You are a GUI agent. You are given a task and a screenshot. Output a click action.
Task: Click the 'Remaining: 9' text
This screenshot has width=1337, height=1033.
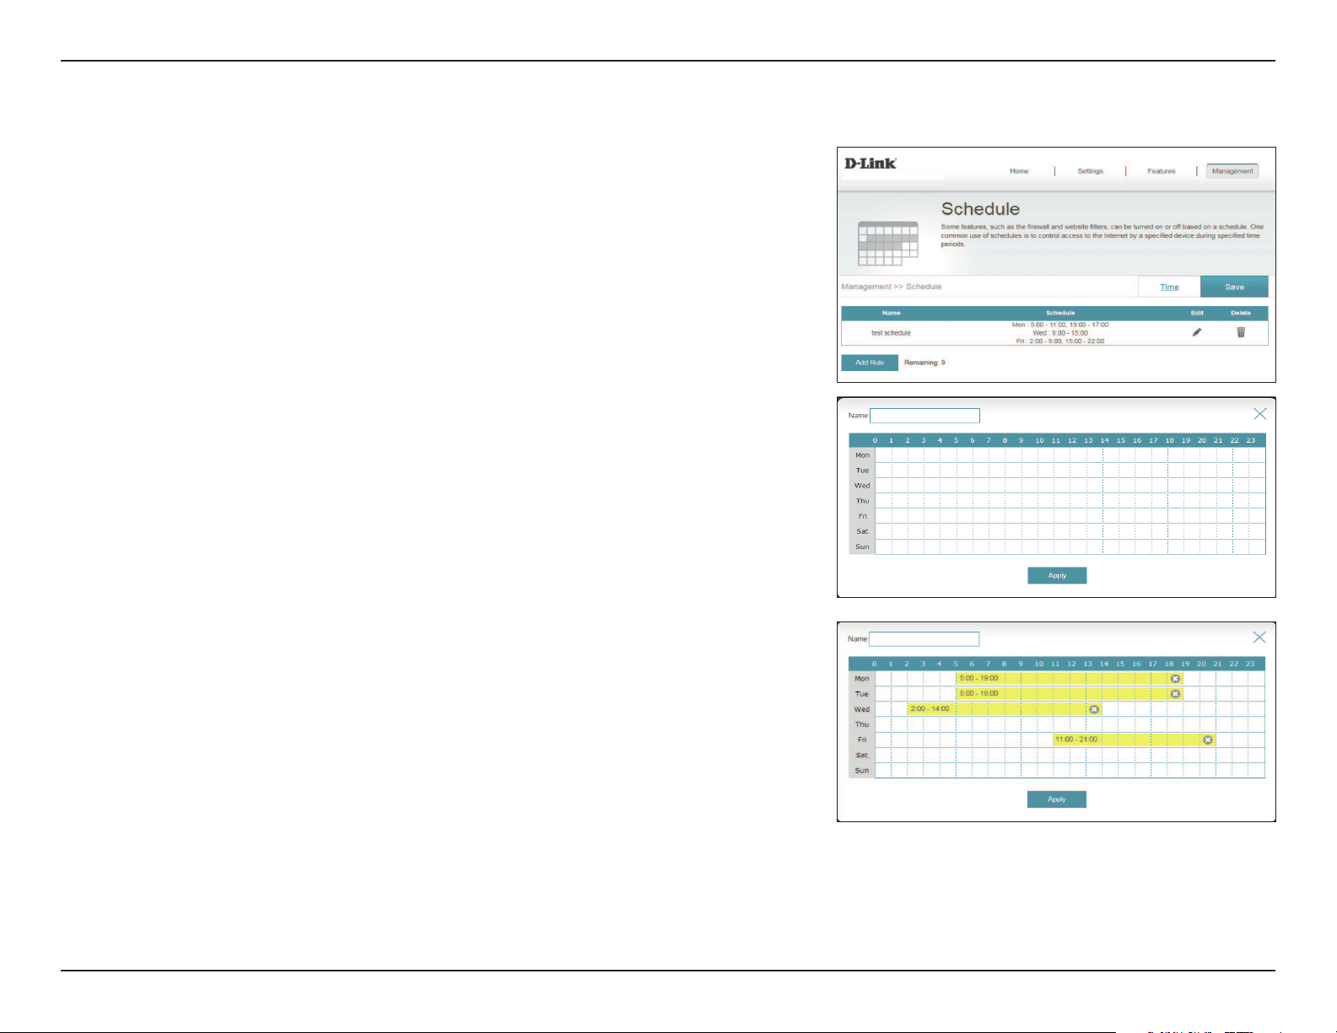click(x=925, y=363)
